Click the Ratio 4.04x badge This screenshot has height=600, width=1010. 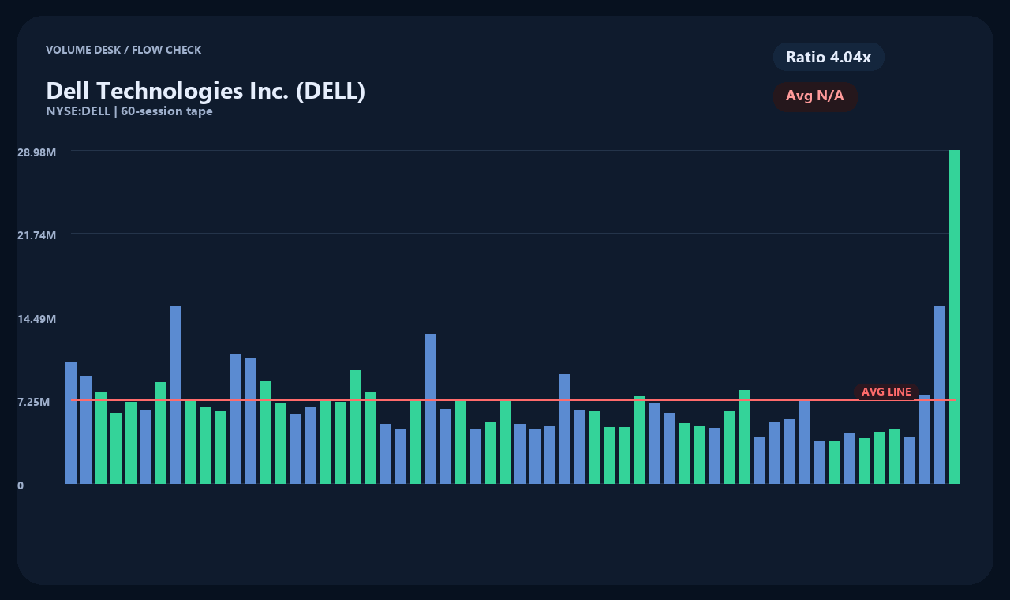[829, 57]
